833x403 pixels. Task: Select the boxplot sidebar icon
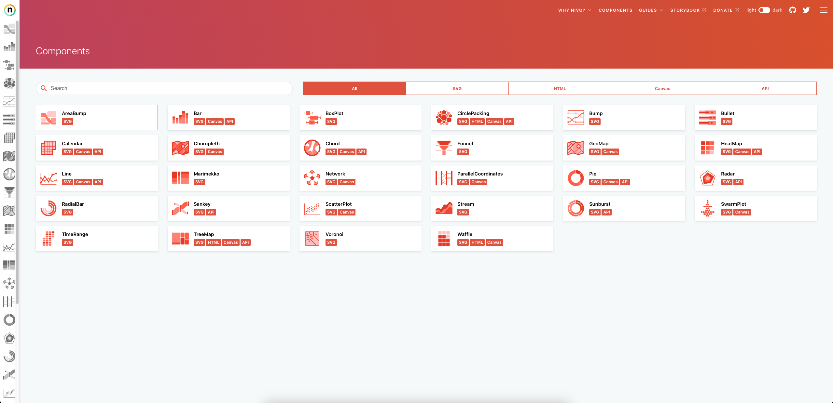tap(9, 65)
